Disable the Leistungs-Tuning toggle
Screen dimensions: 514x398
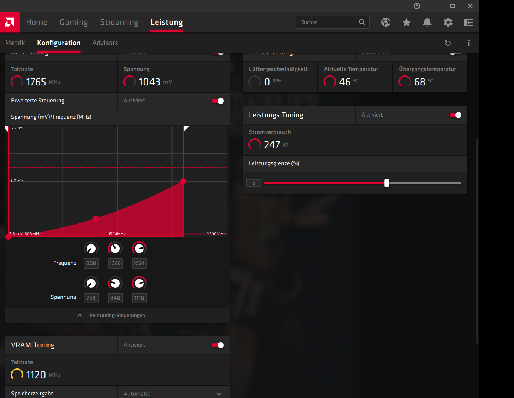[455, 115]
